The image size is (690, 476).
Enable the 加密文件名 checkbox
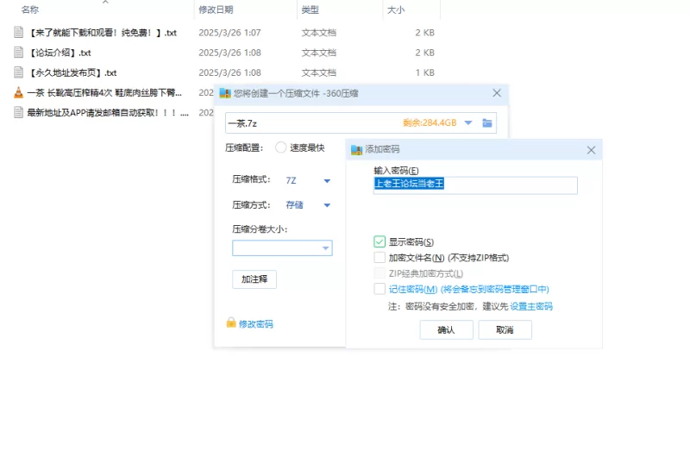tap(379, 258)
